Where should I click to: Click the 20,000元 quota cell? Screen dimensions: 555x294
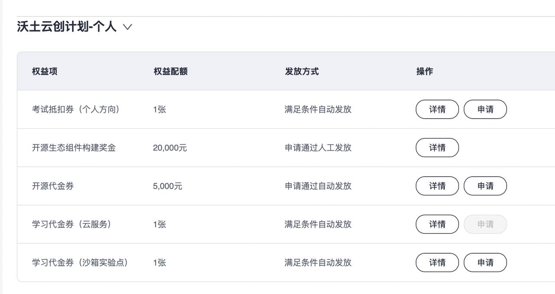click(170, 148)
